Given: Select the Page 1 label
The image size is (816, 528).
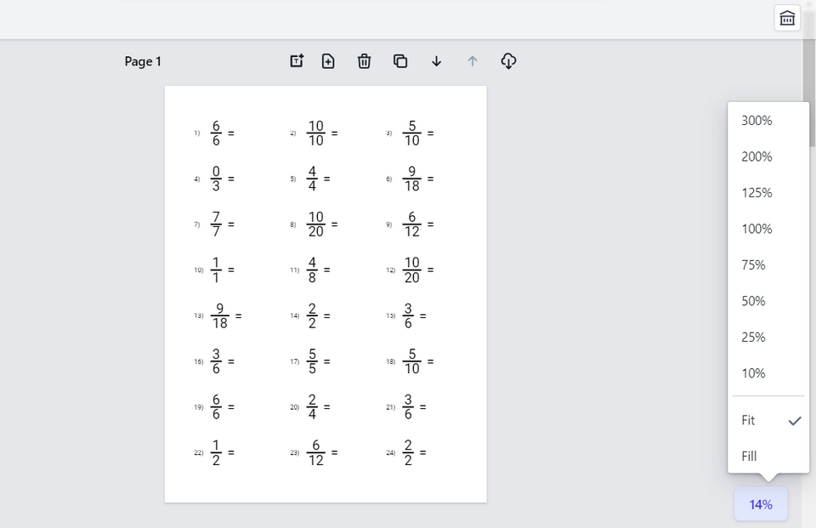Looking at the screenshot, I should tap(143, 61).
